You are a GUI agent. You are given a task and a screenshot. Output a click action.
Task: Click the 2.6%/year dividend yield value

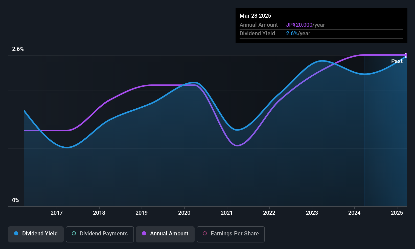click(298, 34)
